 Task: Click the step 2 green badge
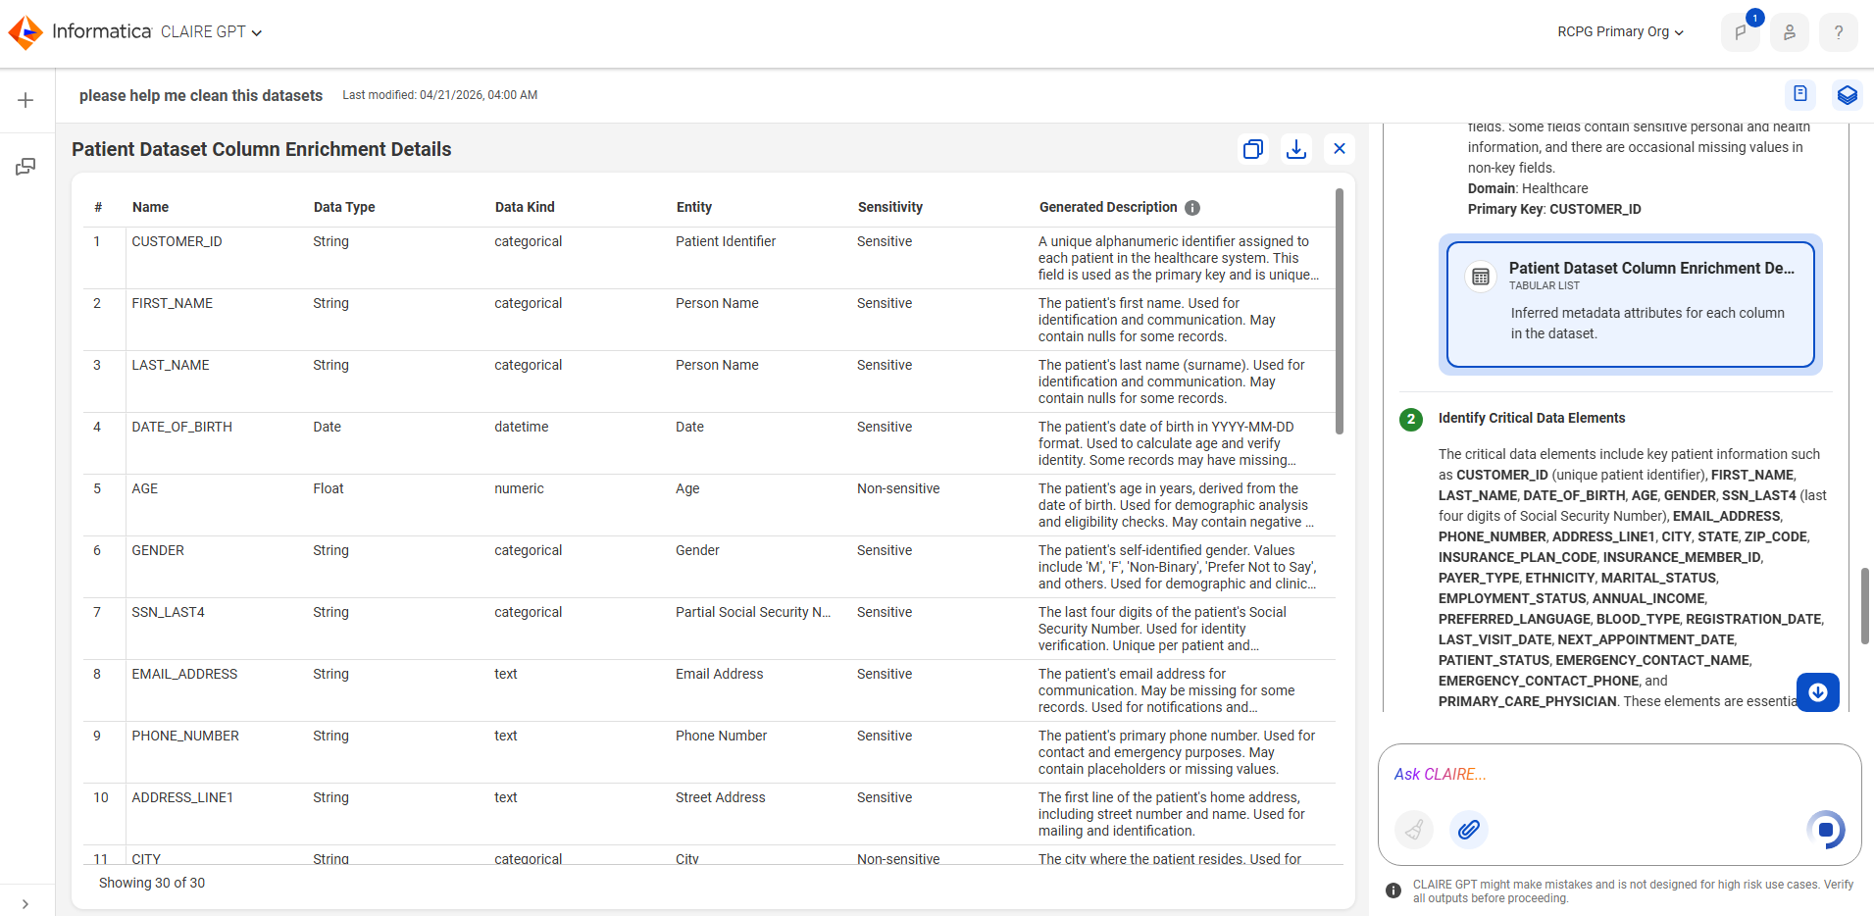(1411, 419)
